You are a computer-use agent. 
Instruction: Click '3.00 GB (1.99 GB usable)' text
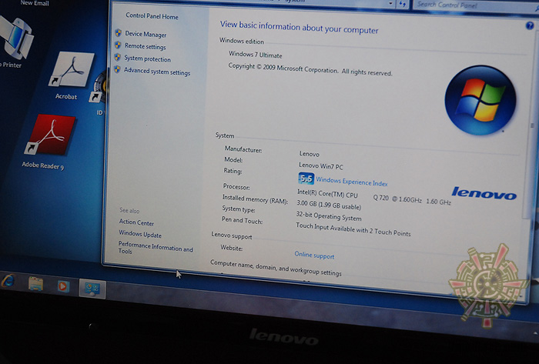(329, 205)
